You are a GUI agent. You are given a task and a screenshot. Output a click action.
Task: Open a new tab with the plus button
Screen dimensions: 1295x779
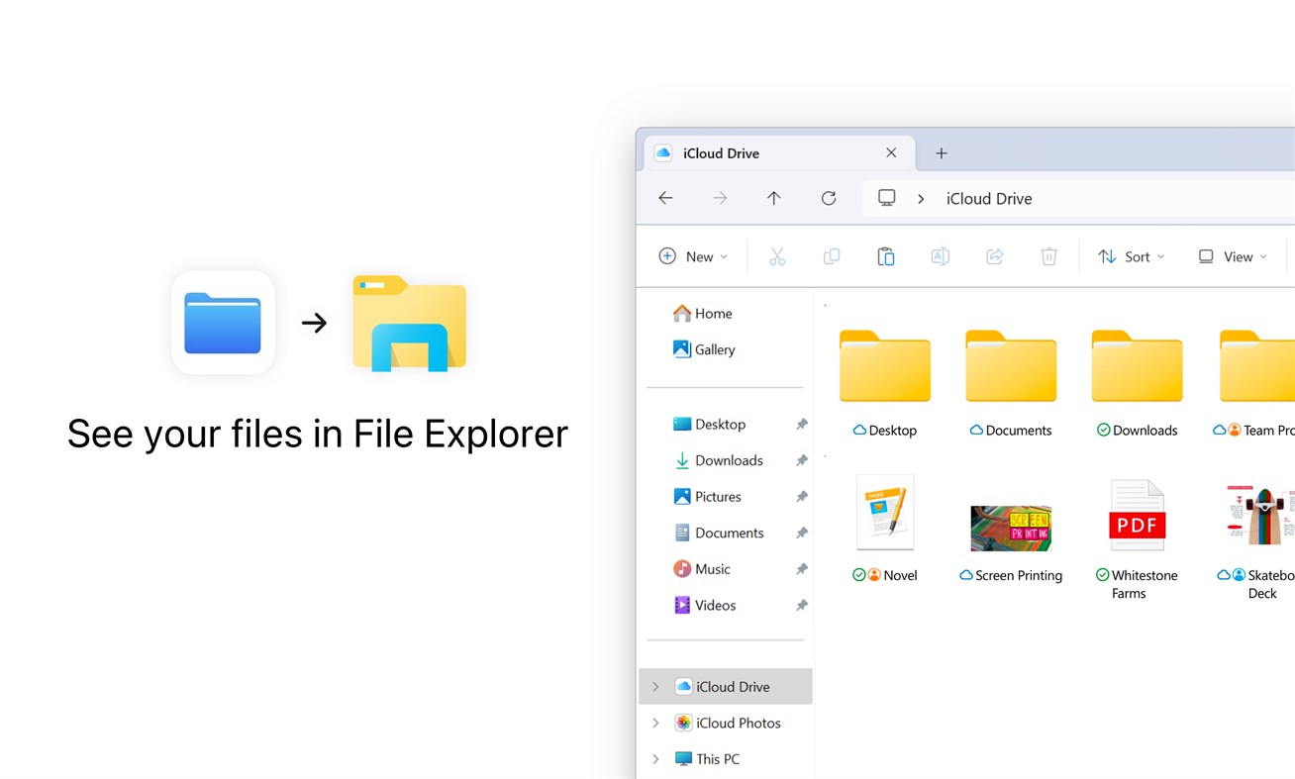tap(941, 152)
